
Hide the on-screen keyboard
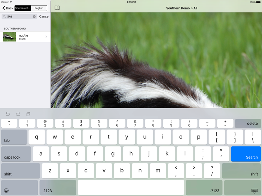point(254,190)
